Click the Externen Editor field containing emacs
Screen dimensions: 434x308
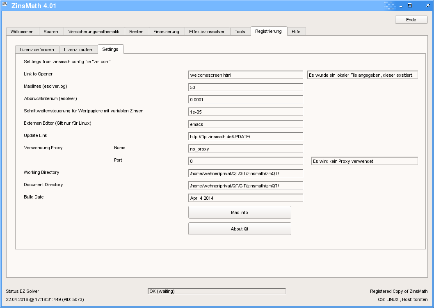click(x=245, y=124)
